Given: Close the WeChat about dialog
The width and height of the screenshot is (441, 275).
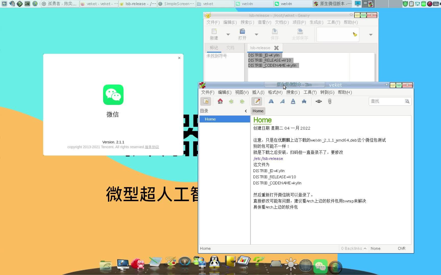Looking at the screenshot, I should click(179, 58).
